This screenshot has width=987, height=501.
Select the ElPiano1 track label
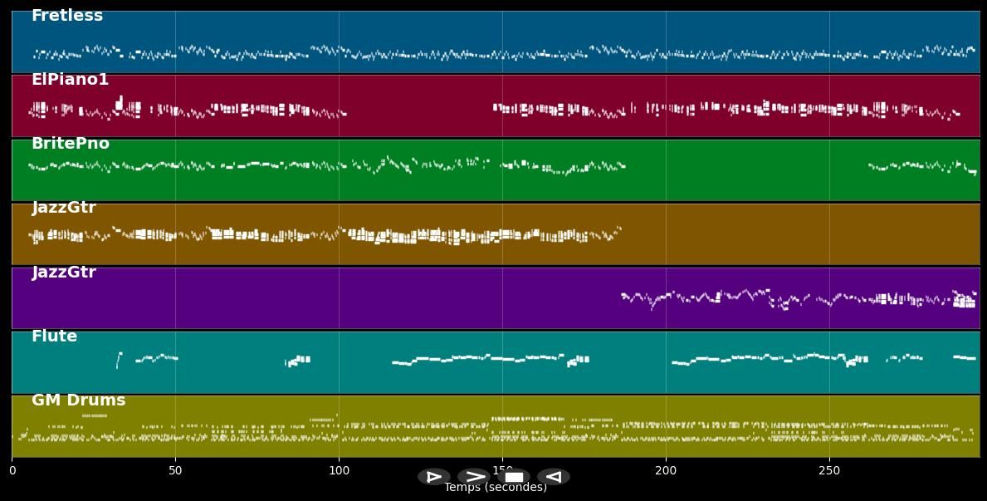(70, 80)
